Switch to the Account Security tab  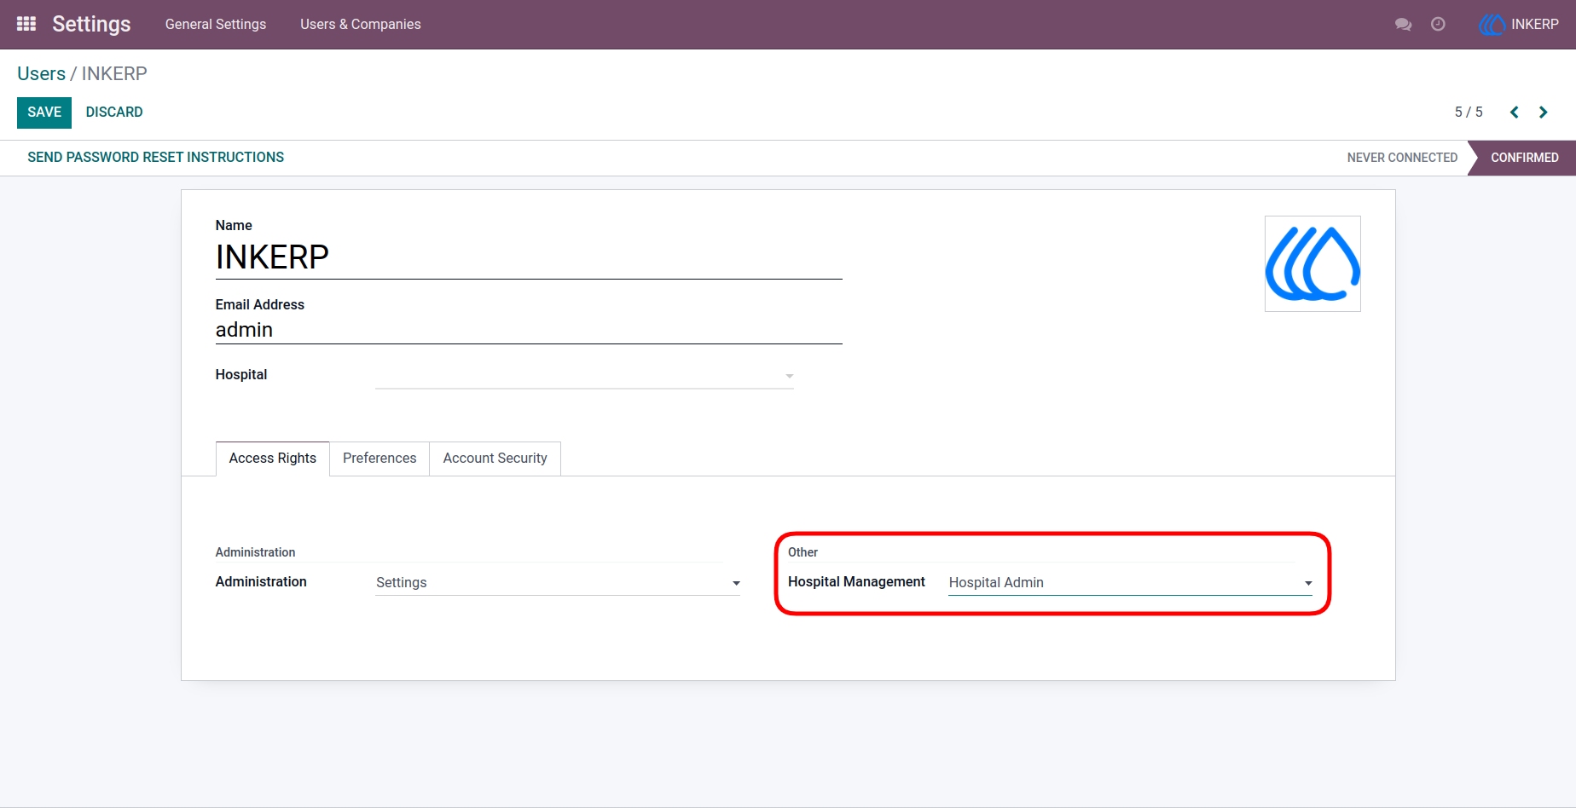pyautogui.click(x=495, y=459)
